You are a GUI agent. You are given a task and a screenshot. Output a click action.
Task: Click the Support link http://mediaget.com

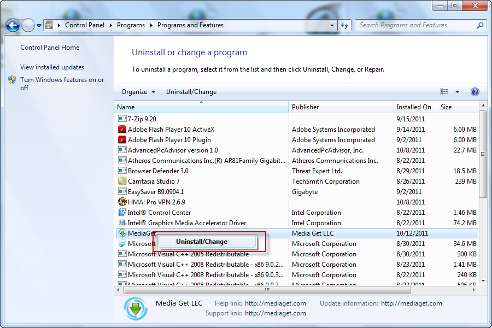click(275, 313)
